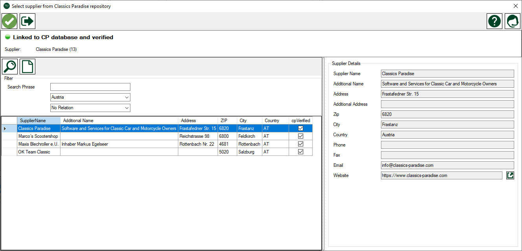
Task: Click the Address details field Frastafedner Str. 15
Action: [x=447, y=94]
